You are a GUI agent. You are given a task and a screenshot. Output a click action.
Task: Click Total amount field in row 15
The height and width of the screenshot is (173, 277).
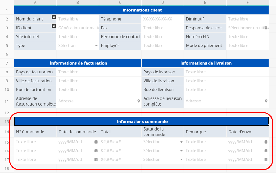click(120, 142)
